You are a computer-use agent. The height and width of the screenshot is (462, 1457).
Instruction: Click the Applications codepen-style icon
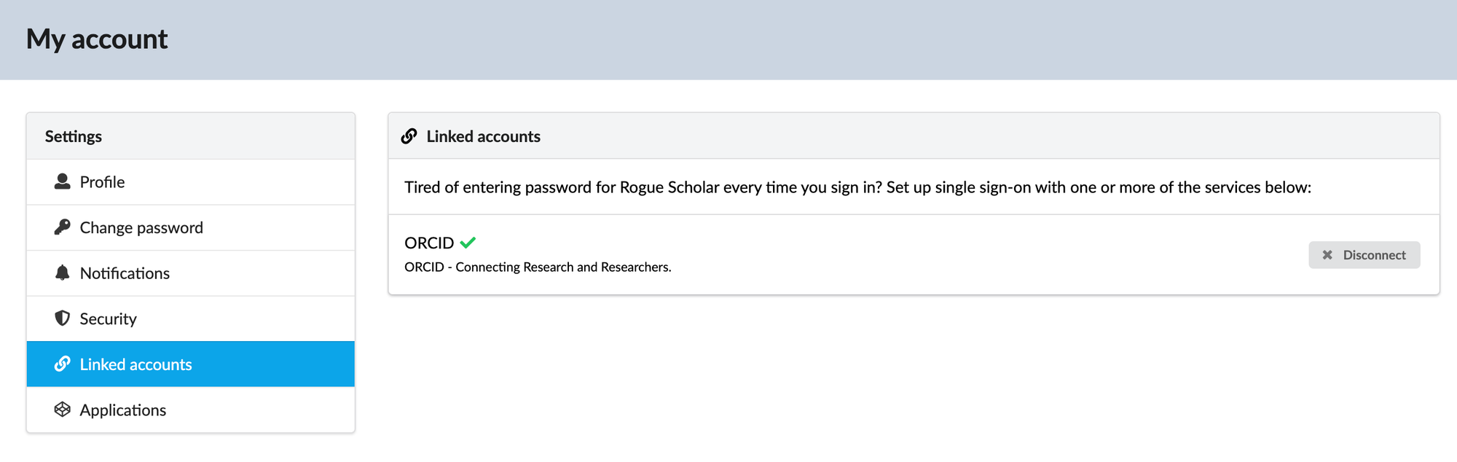click(x=63, y=410)
